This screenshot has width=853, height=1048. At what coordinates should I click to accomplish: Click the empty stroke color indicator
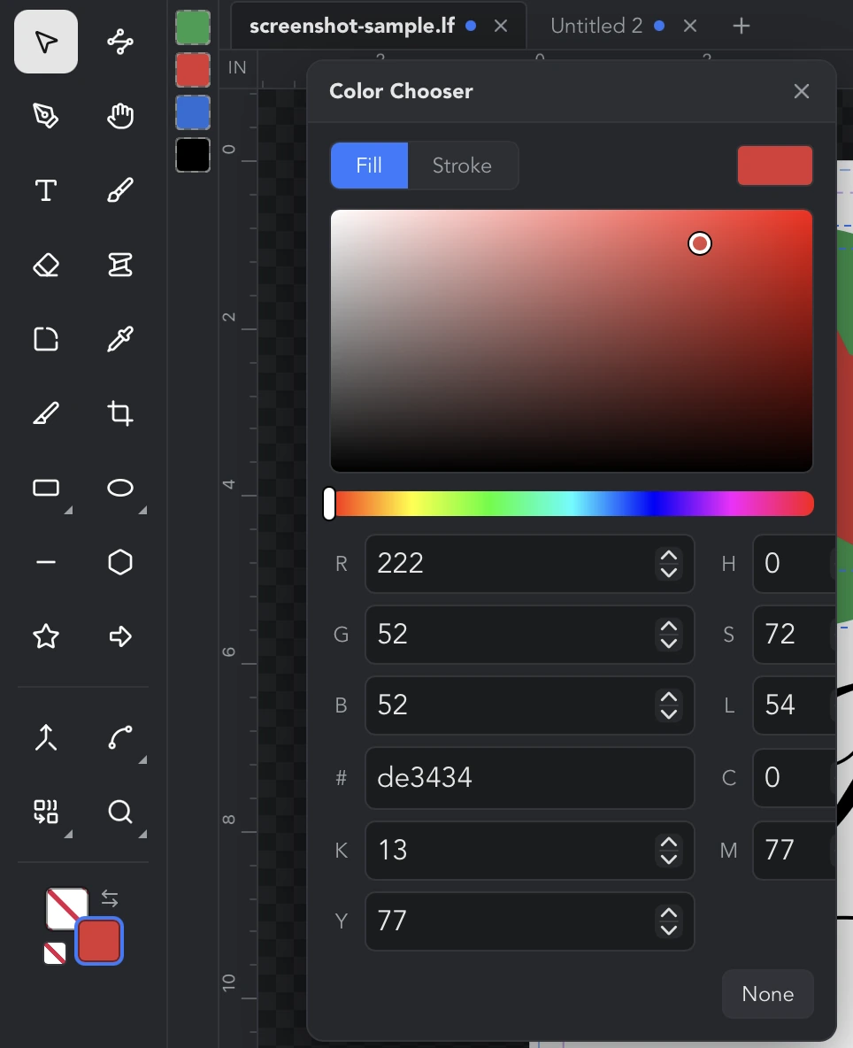point(66,908)
